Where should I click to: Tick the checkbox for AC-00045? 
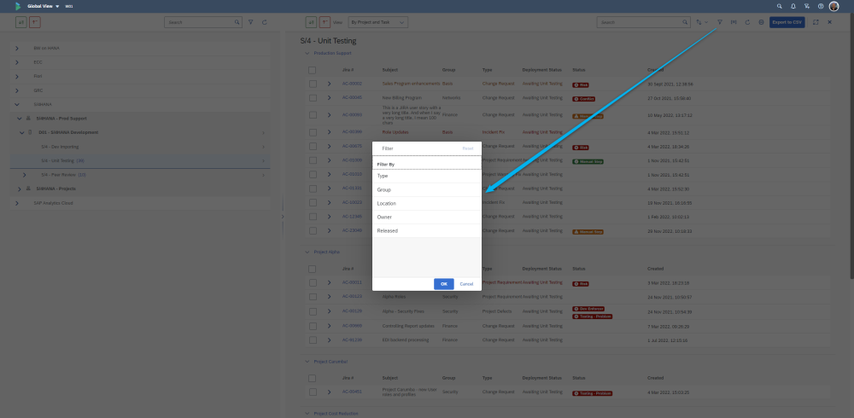pyautogui.click(x=313, y=98)
